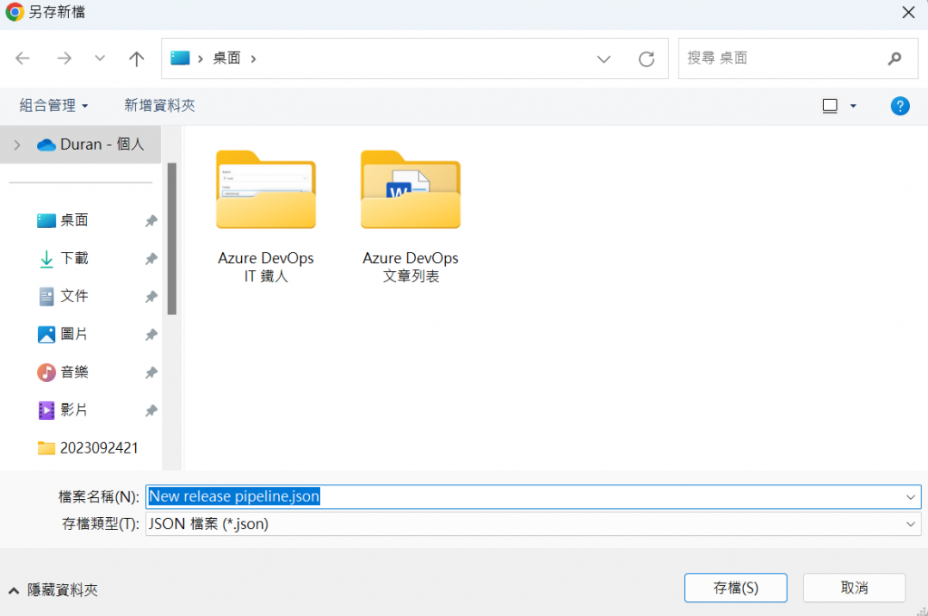Select Azure DevOps IT 鐵人 folder
The height and width of the screenshot is (616, 928).
pos(266,217)
